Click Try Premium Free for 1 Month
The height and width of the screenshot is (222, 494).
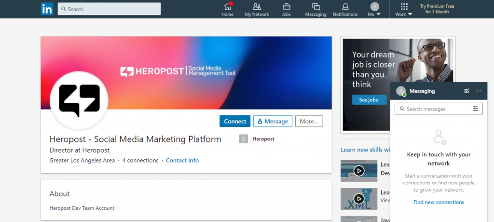coord(436,9)
